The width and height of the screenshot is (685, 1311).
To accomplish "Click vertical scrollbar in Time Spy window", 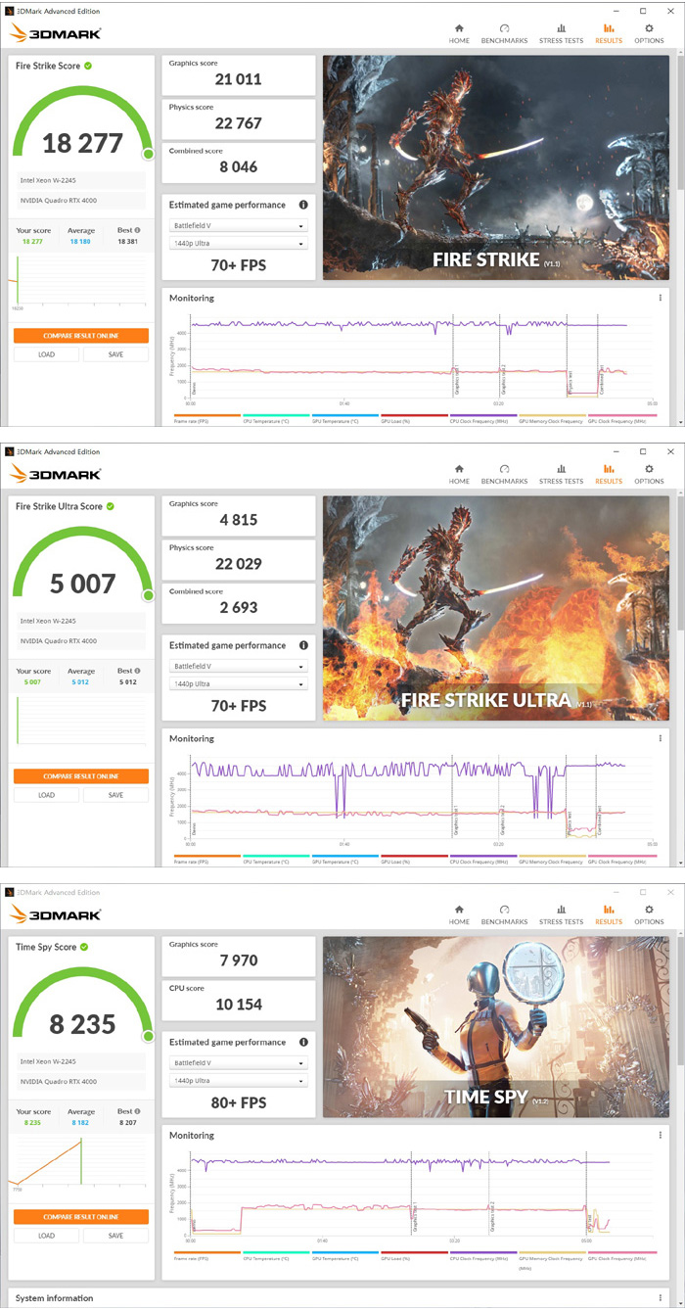I will pyautogui.click(x=681, y=999).
